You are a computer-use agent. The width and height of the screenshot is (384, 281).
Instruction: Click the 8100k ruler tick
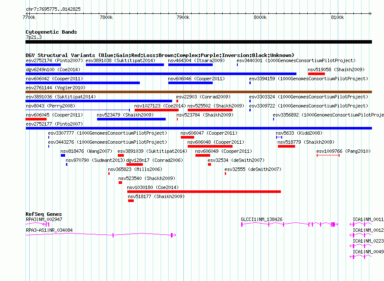point(337,17)
